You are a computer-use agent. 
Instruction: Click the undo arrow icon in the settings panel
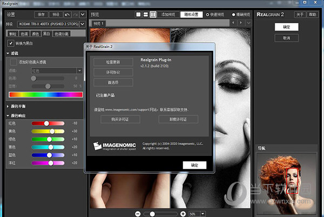pos(67,15)
